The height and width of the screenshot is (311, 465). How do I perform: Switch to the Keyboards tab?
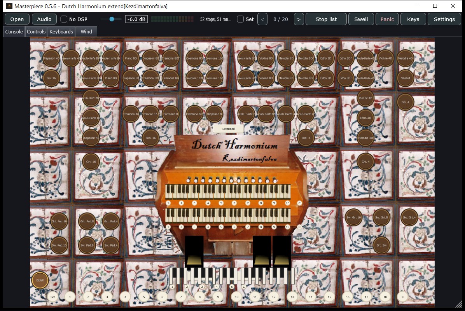pyautogui.click(x=61, y=32)
